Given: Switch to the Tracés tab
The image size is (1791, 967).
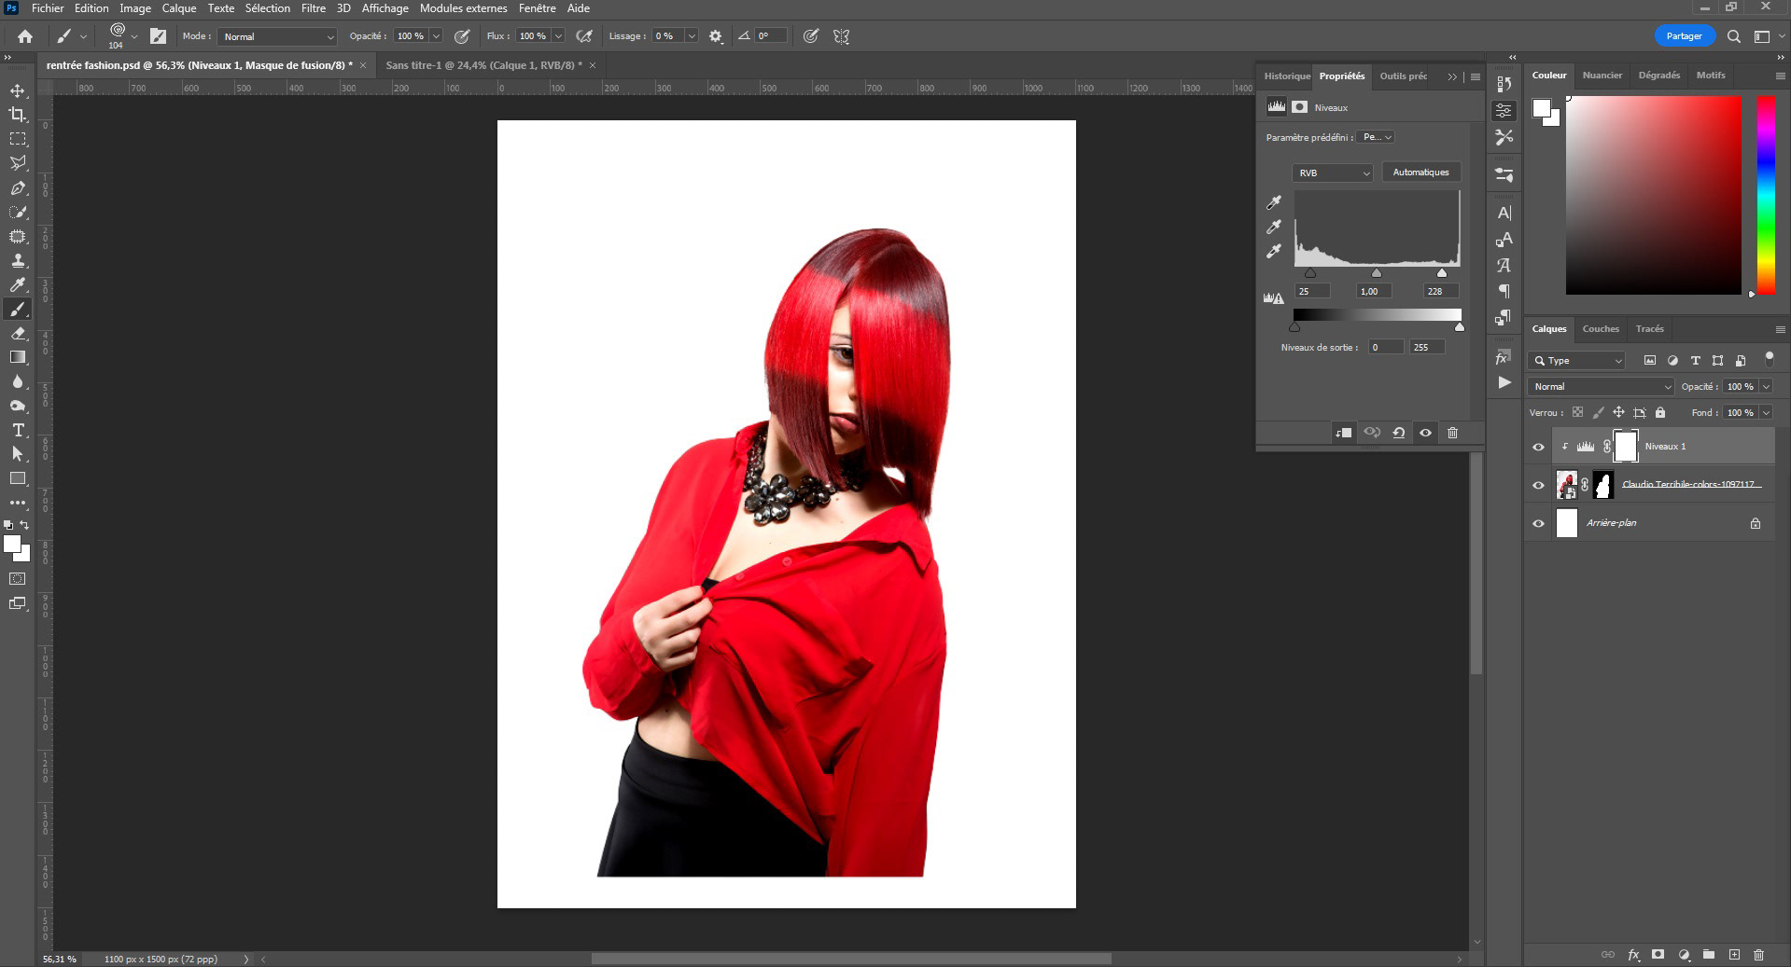Looking at the screenshot, I should (x=1650, y=329).
